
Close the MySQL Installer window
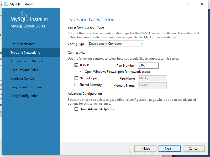tap(202, 4)
